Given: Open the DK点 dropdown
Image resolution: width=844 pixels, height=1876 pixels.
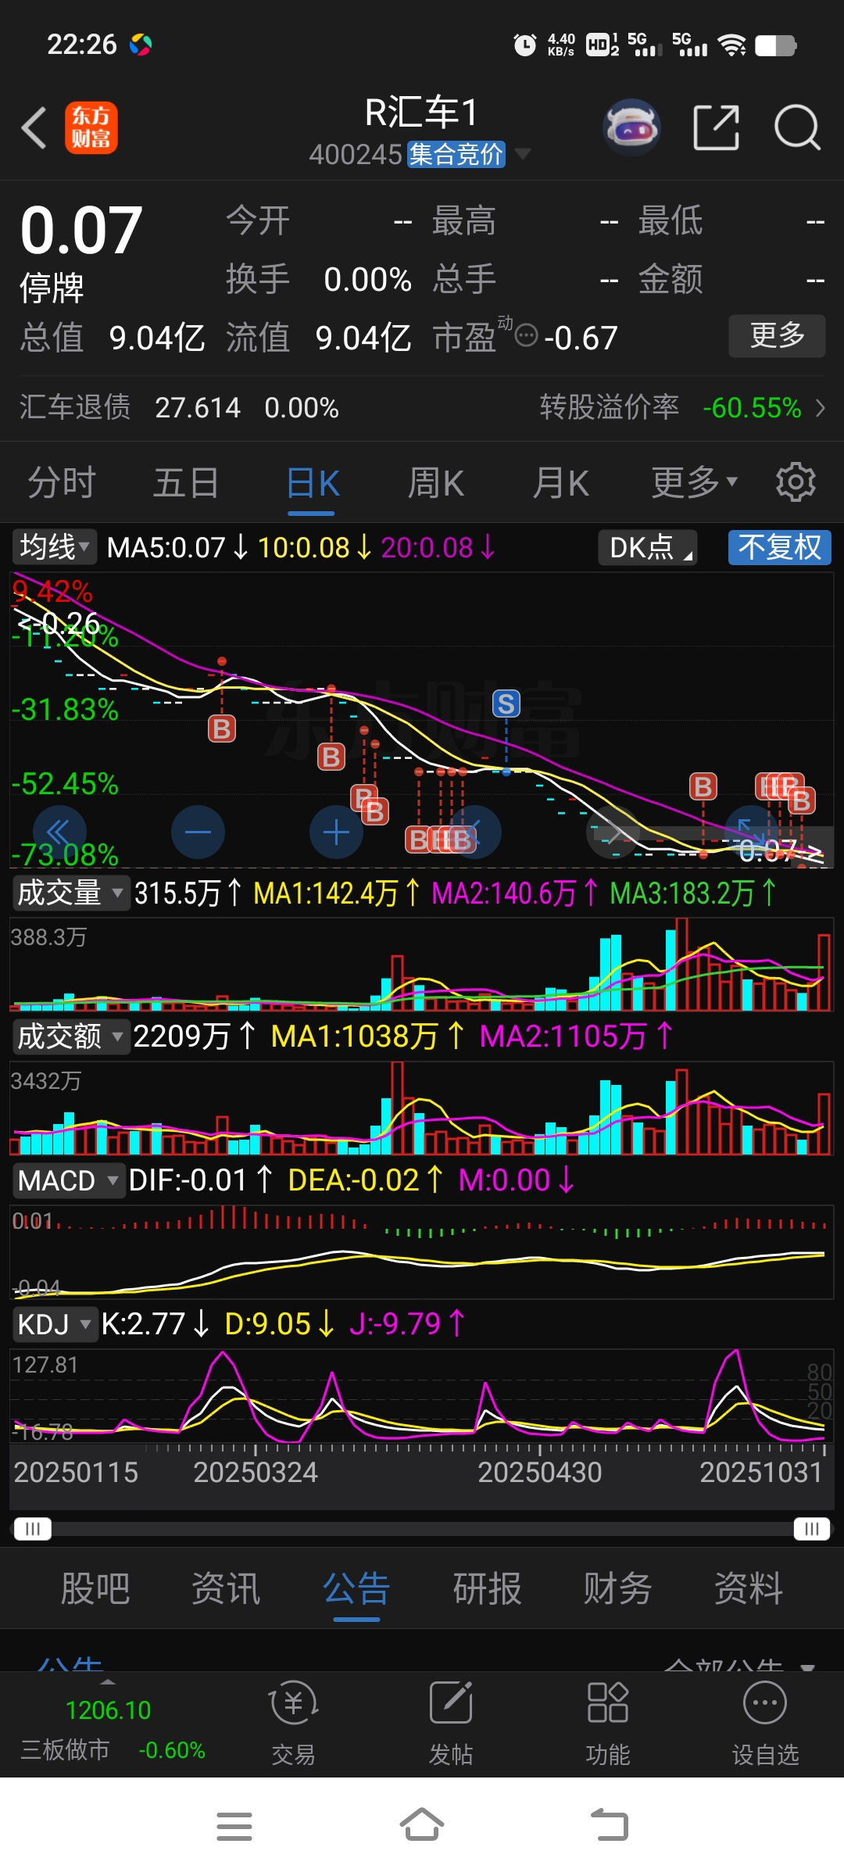Looking at the screenshot, I should (x=647, y=547).
